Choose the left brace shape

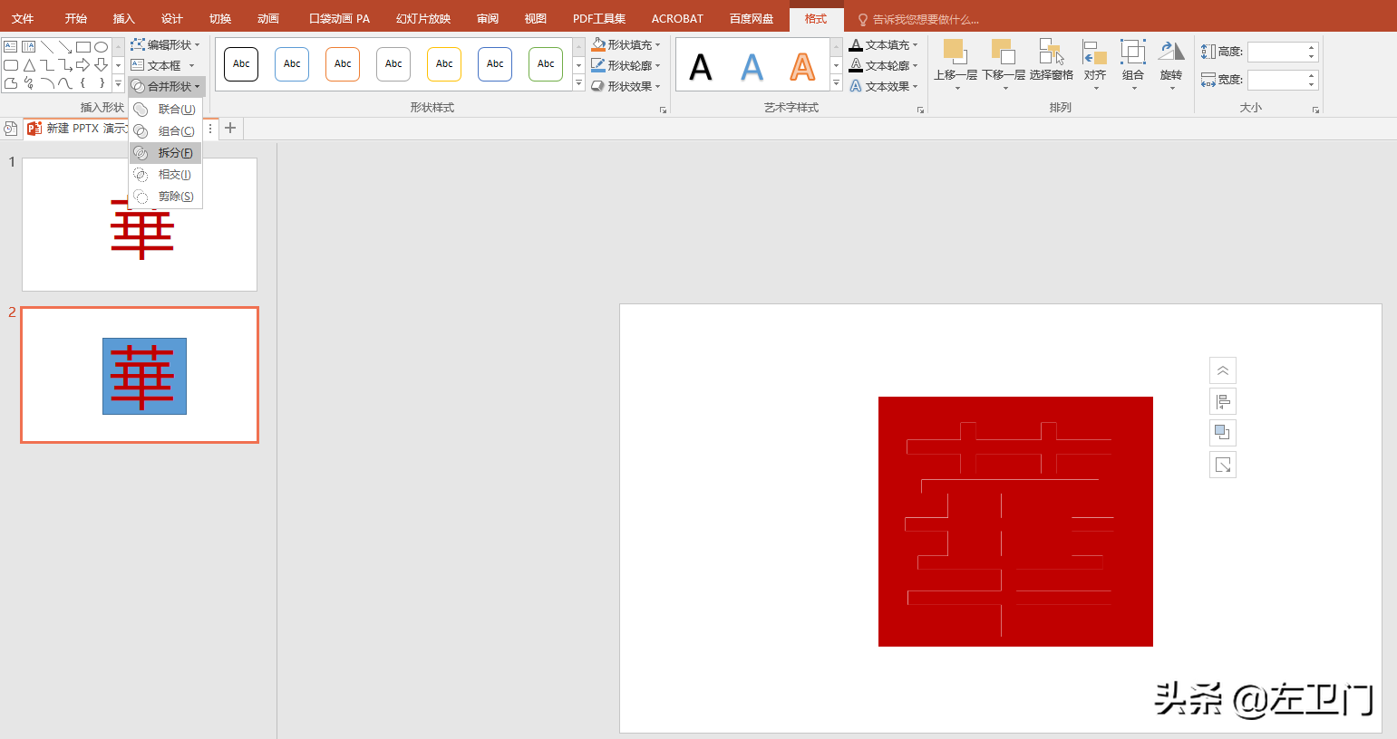click(83, 82)
